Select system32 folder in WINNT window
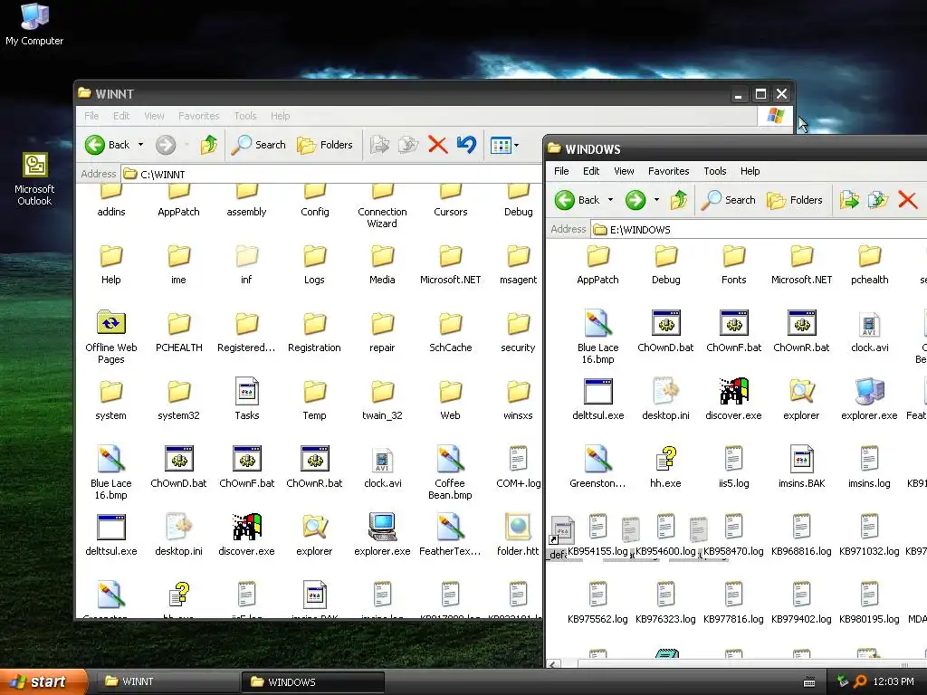927x695 pixels. [178, 399]
